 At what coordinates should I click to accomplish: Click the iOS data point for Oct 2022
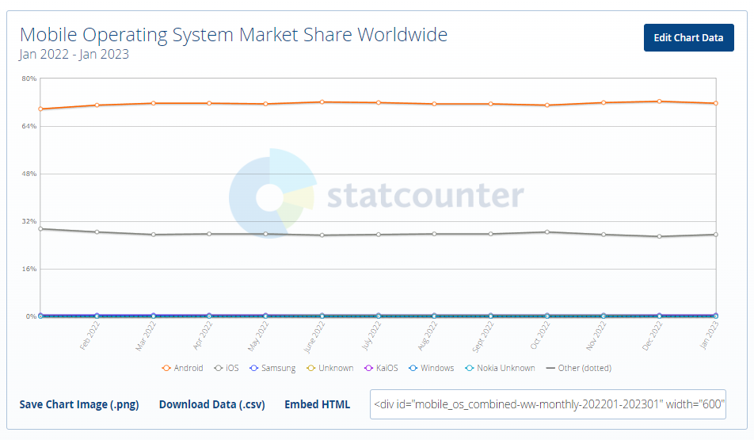pos(546,232)
